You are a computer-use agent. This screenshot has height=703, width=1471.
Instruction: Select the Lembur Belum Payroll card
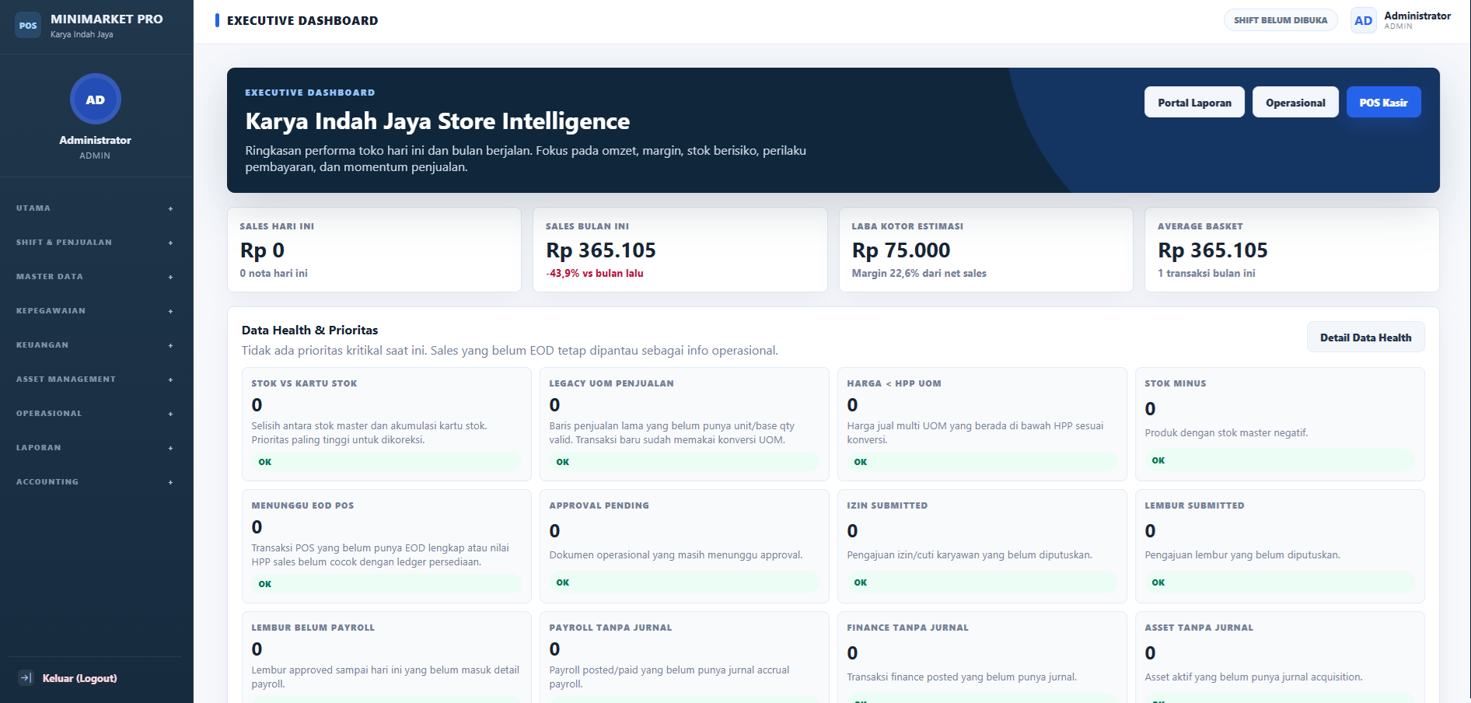(x=386, y=657)
